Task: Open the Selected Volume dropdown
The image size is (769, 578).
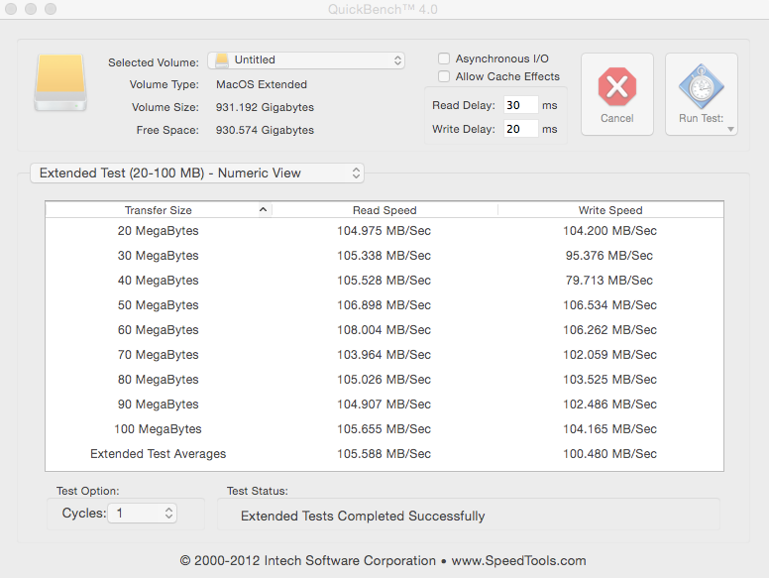Action: point(305,60)
